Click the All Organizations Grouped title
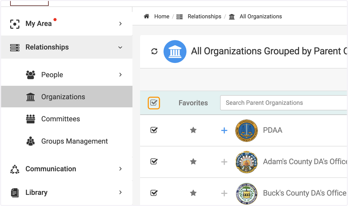Viewport: 348px width, 206px height. pyautogui.click(x=269, y=51)
